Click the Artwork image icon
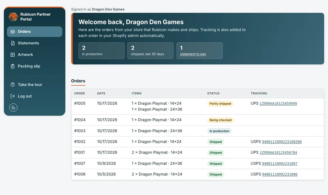Viewport: 328px width, 195px height. coord(13,55)
